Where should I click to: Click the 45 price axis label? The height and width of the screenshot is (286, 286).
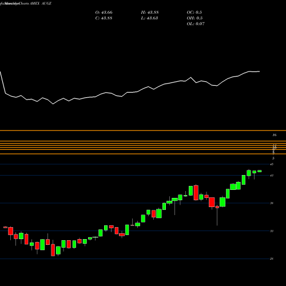[272, 164]
